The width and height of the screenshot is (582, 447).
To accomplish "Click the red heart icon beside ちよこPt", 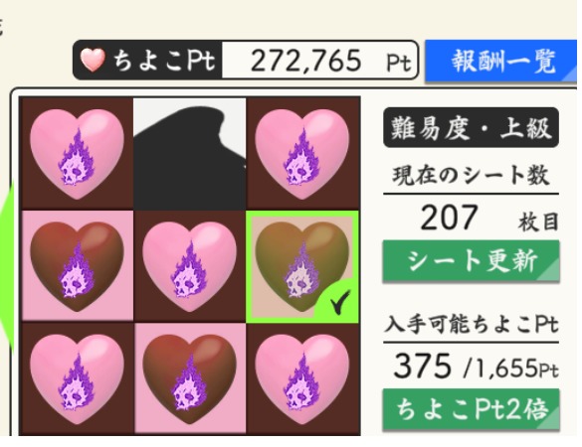I will click(93, 60).
